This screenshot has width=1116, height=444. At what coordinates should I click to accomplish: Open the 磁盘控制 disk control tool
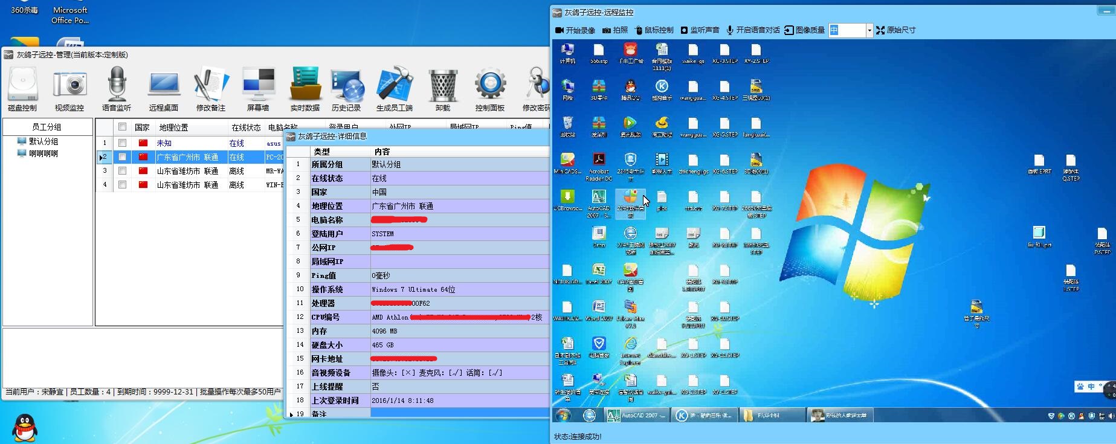click(x=23, y=89)
